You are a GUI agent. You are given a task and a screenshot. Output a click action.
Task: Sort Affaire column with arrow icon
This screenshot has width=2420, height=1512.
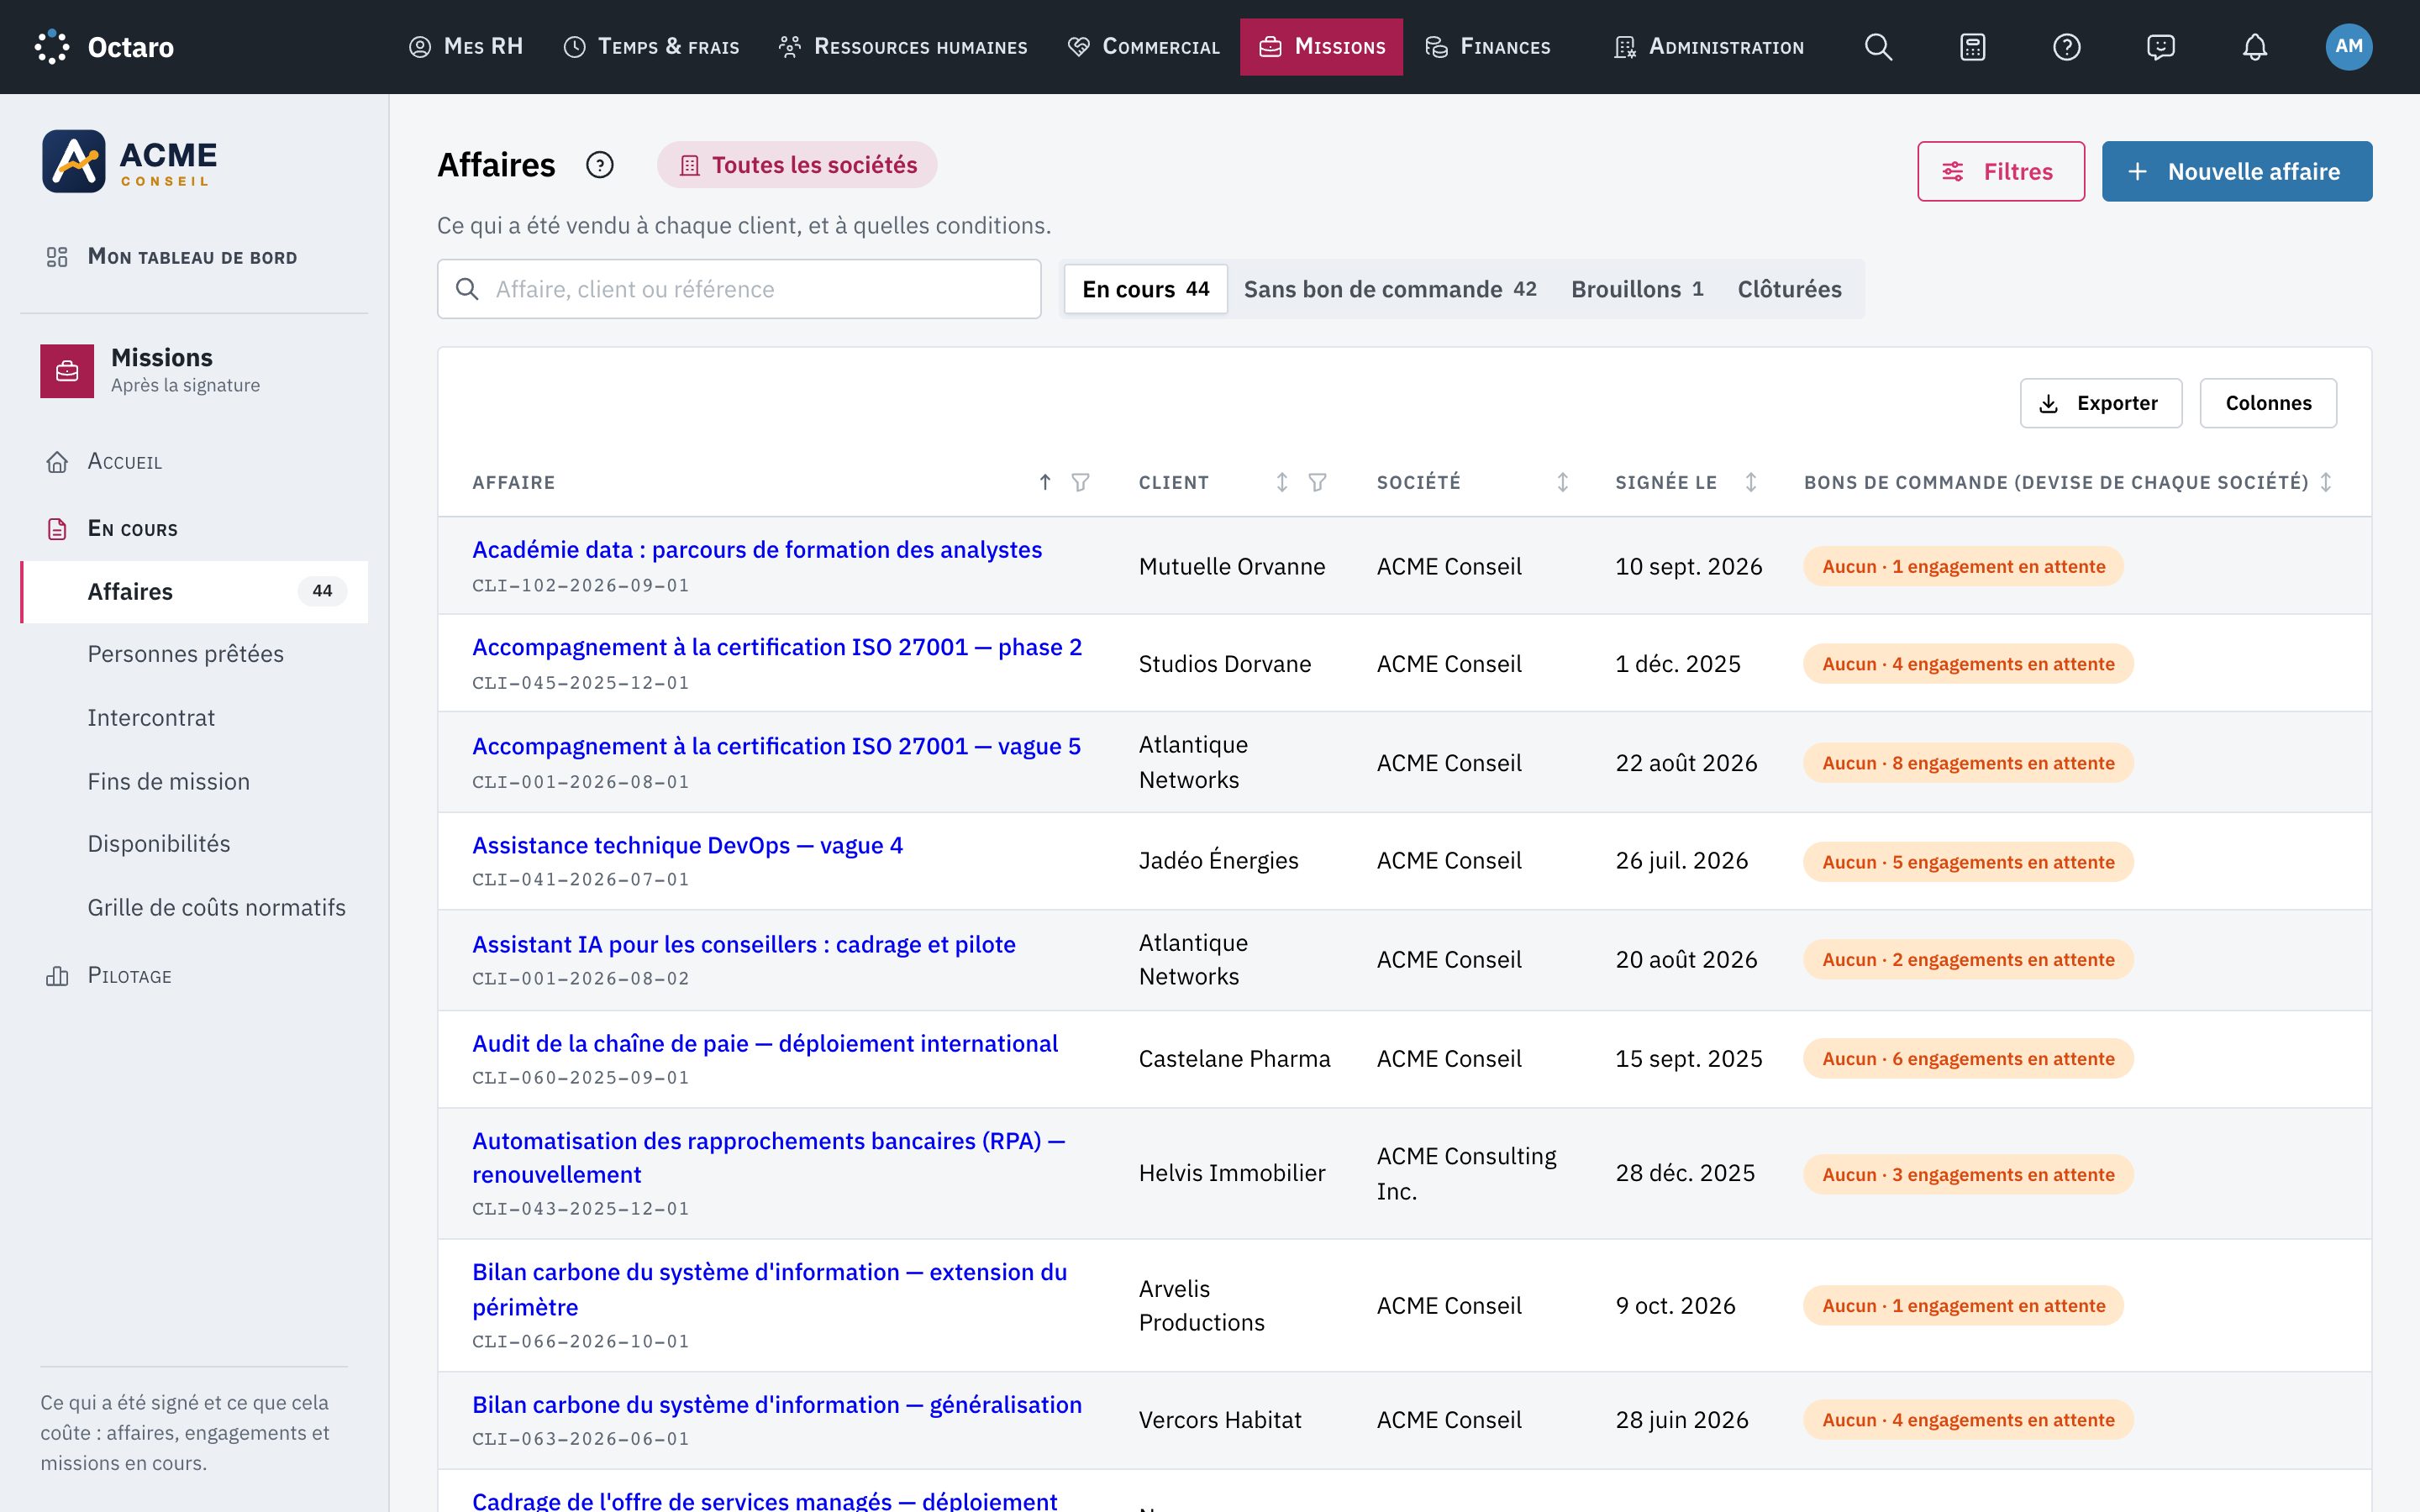pos(1044,482)
